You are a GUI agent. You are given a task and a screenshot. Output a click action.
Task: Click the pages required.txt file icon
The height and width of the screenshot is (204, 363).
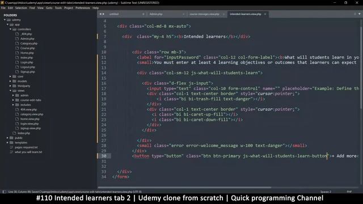pyautogui.click(x=11, y=147)
